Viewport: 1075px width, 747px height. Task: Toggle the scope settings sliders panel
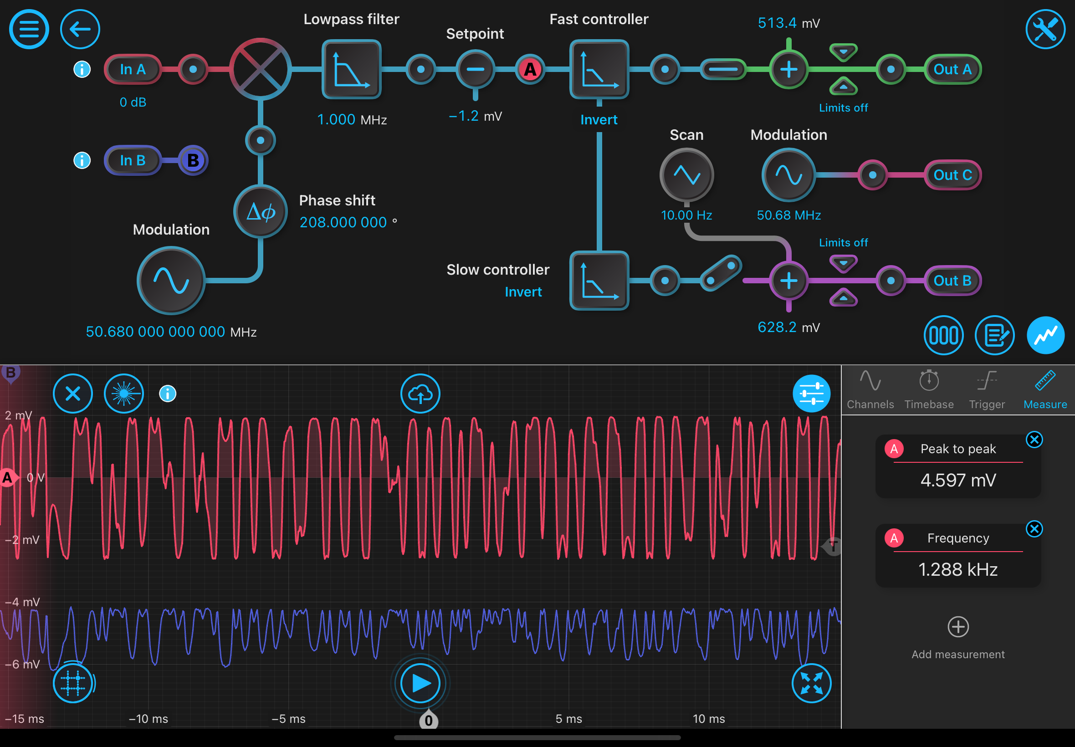812,394
